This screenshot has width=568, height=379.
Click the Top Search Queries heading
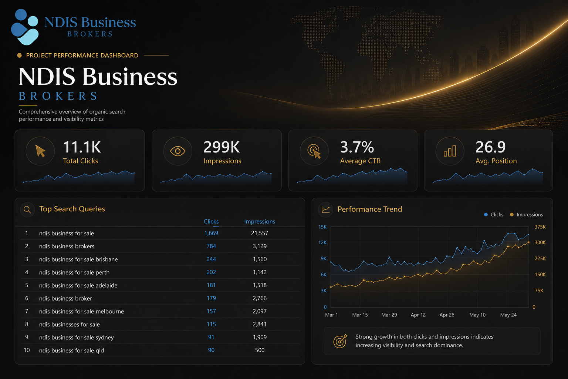[72, 209]
